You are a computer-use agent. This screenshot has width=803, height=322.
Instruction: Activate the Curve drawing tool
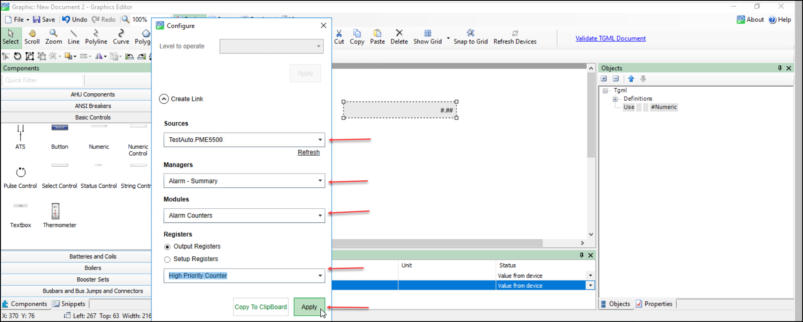tap(121, 37)
